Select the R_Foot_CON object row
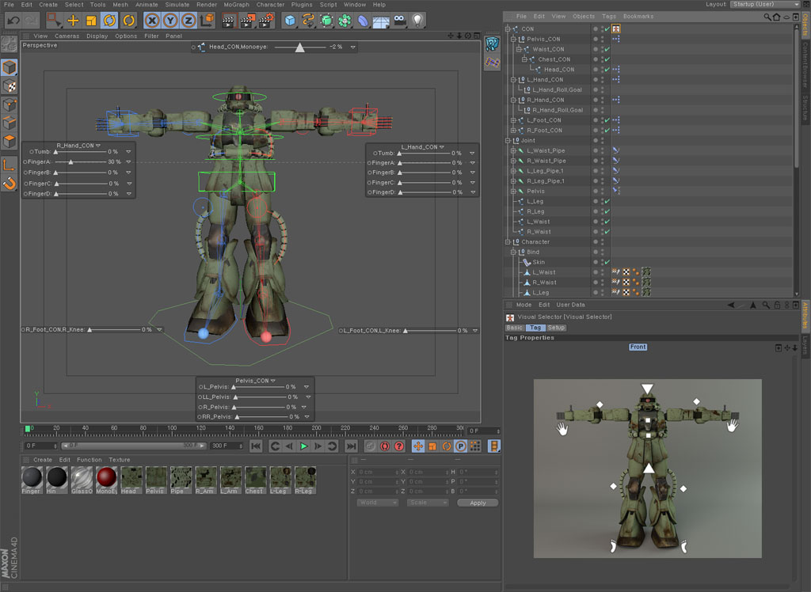Viewport: 811px width, 592px height. pos(544,131)
